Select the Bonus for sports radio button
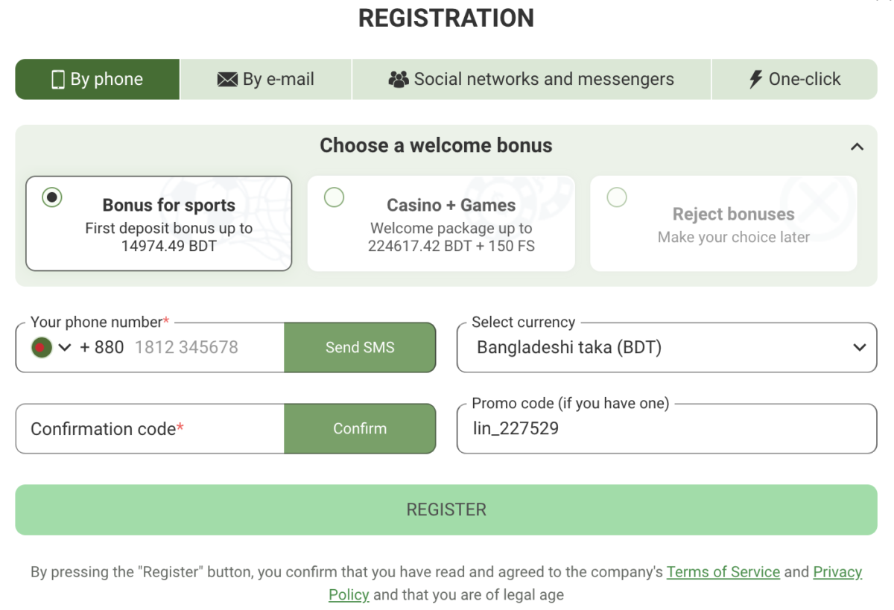 (x=51, y=197)
